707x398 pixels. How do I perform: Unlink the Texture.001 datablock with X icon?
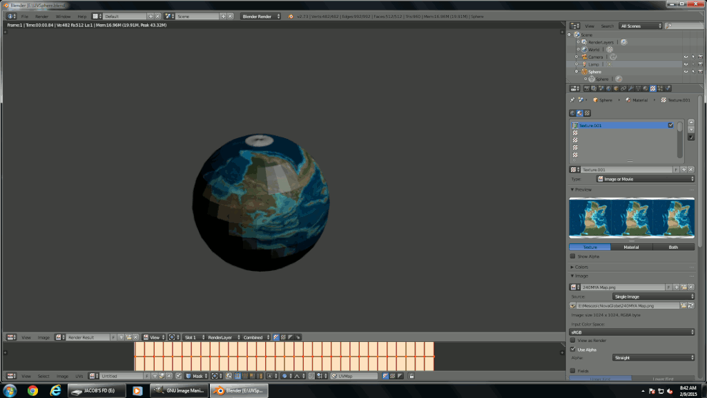[691, 169]
